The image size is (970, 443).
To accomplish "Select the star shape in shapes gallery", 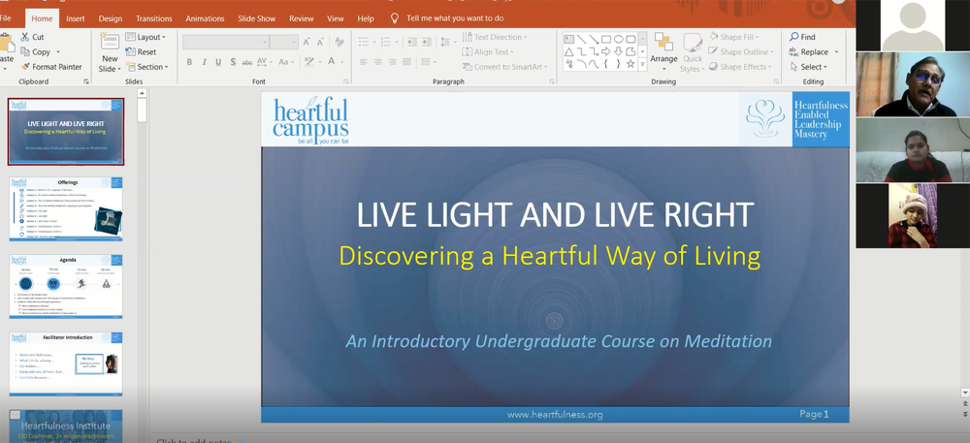I will tap(630, 65).
